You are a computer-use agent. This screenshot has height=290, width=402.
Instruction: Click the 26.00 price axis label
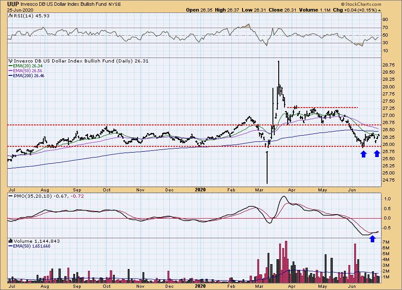(x=389, y=144)
